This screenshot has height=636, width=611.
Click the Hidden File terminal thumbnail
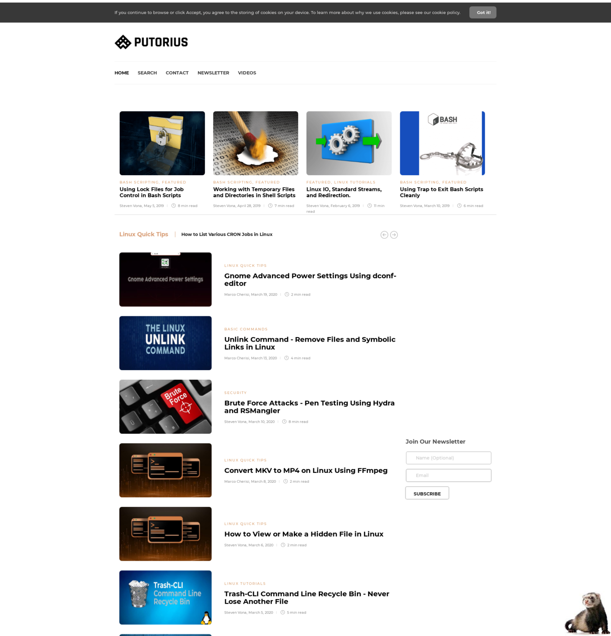click(x=165, y=534)
